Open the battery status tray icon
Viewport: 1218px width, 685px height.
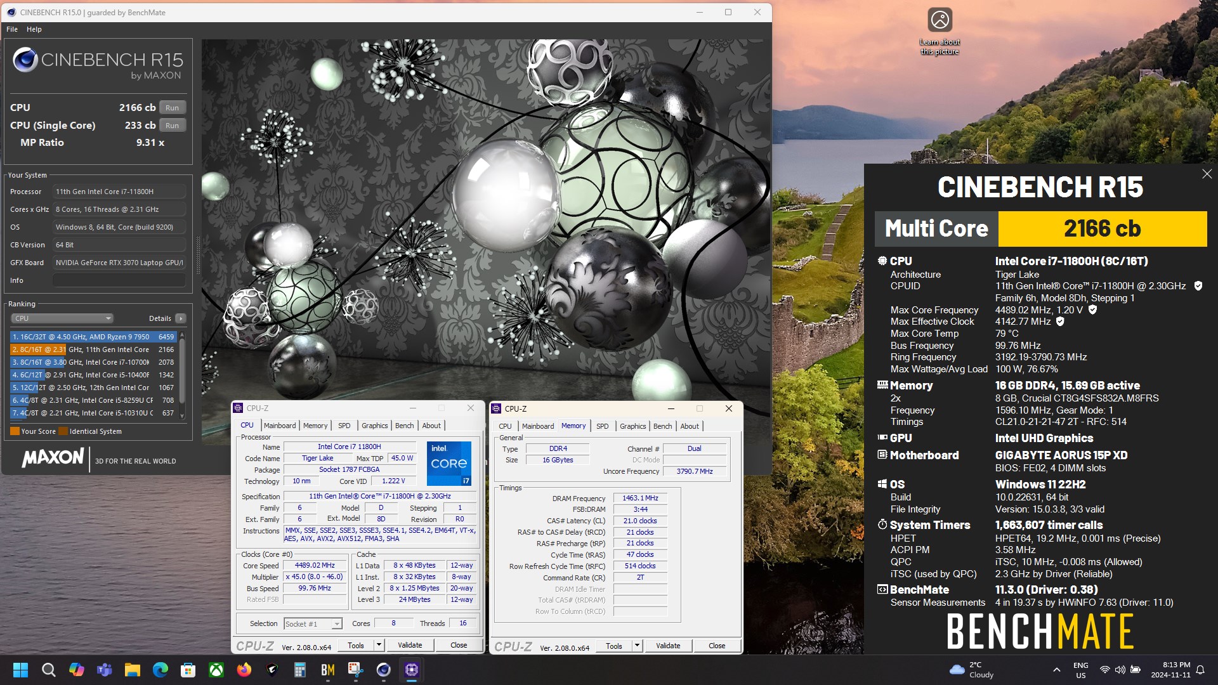(x=1136, y=670)
